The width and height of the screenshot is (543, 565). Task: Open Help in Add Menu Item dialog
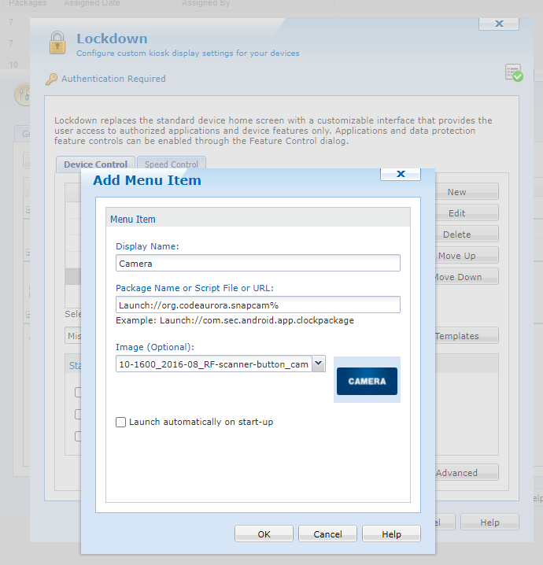click(391, 534)
